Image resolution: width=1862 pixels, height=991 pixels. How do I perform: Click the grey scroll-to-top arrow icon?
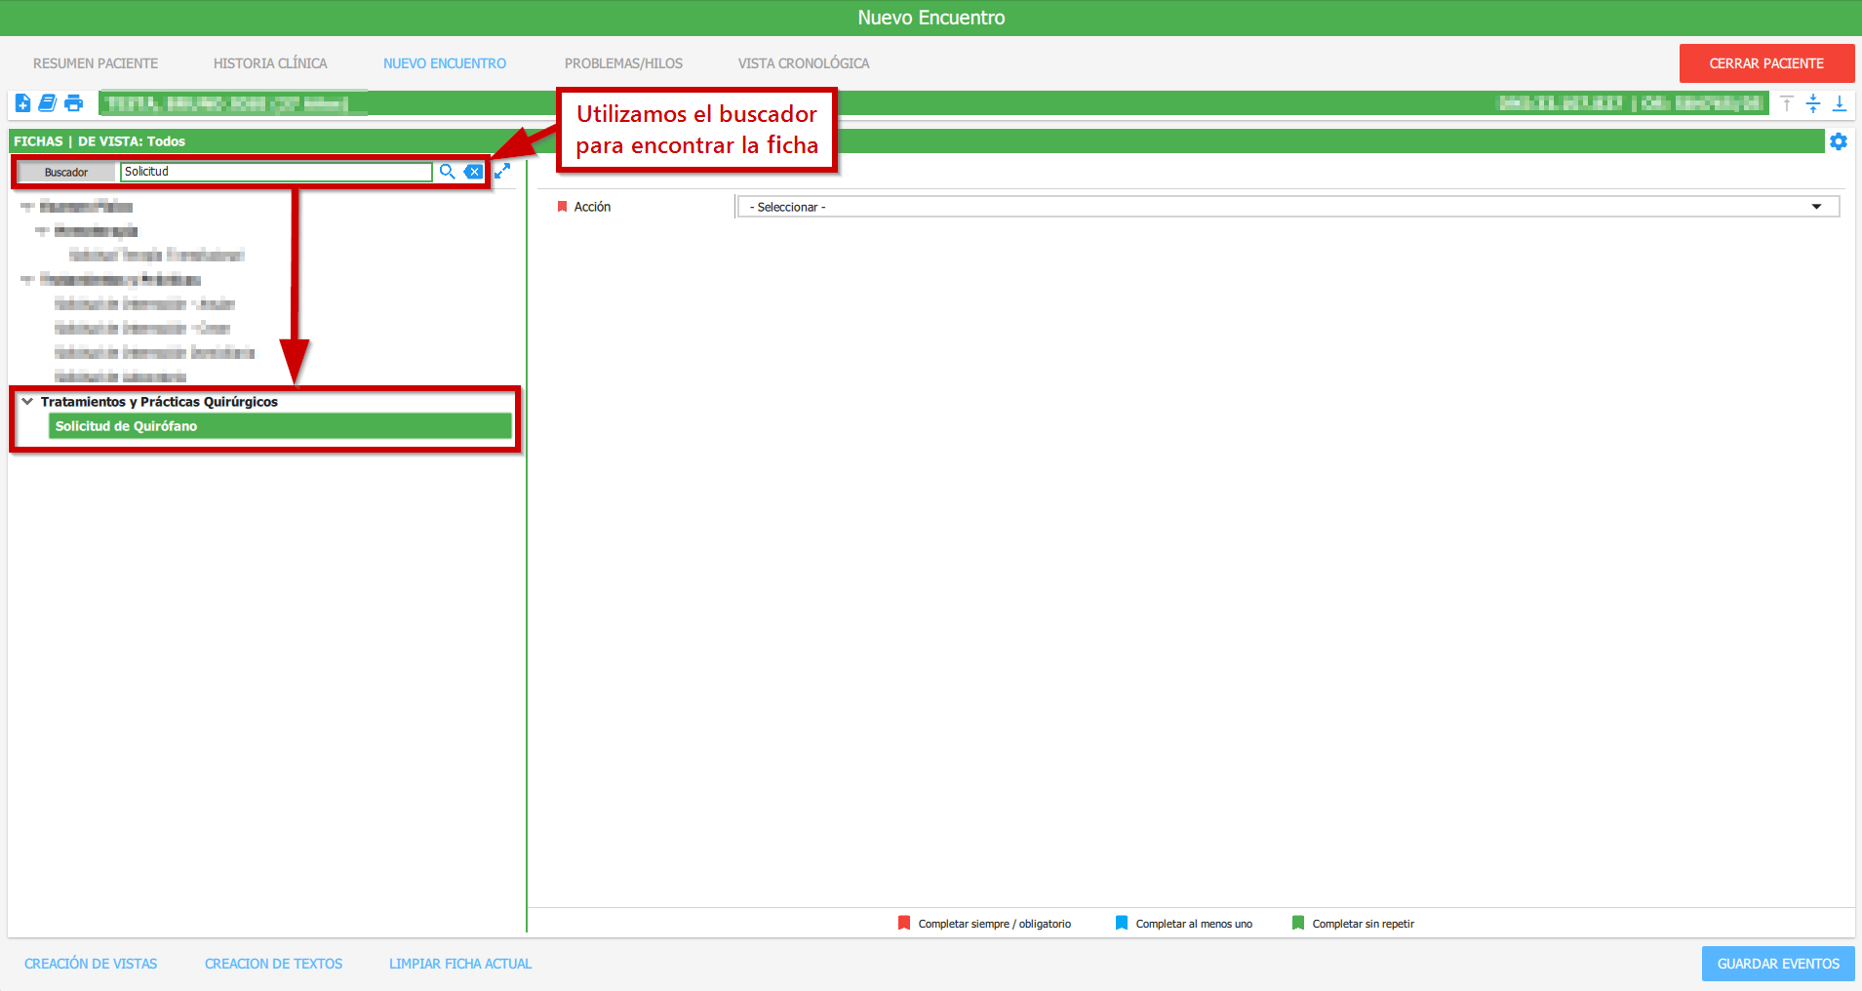(x=1787, y=103)
